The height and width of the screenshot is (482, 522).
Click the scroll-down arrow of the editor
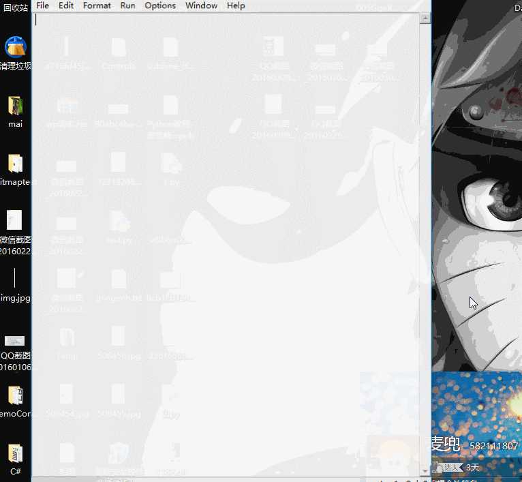[425, 471]
